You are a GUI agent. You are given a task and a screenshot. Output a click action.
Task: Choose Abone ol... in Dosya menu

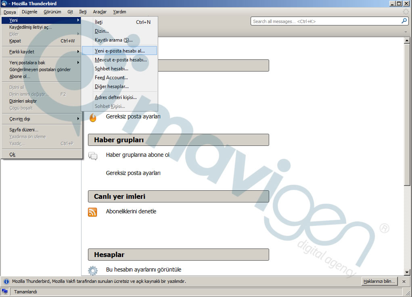[41, 76]
